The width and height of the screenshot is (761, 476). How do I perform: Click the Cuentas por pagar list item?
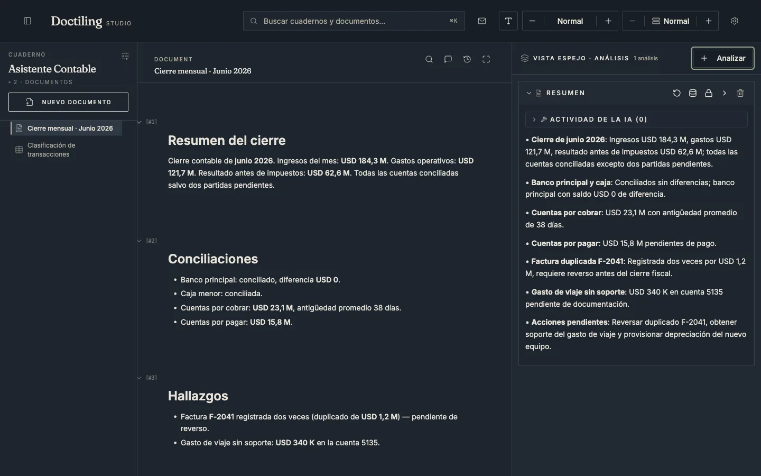click(x=236, y=322)
